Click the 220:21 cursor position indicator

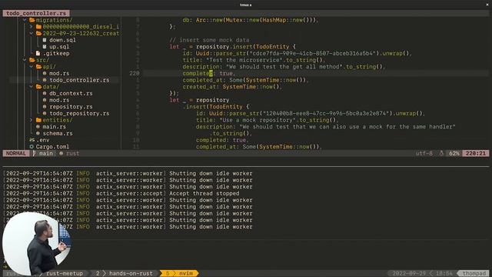click(x=476, y=153)
